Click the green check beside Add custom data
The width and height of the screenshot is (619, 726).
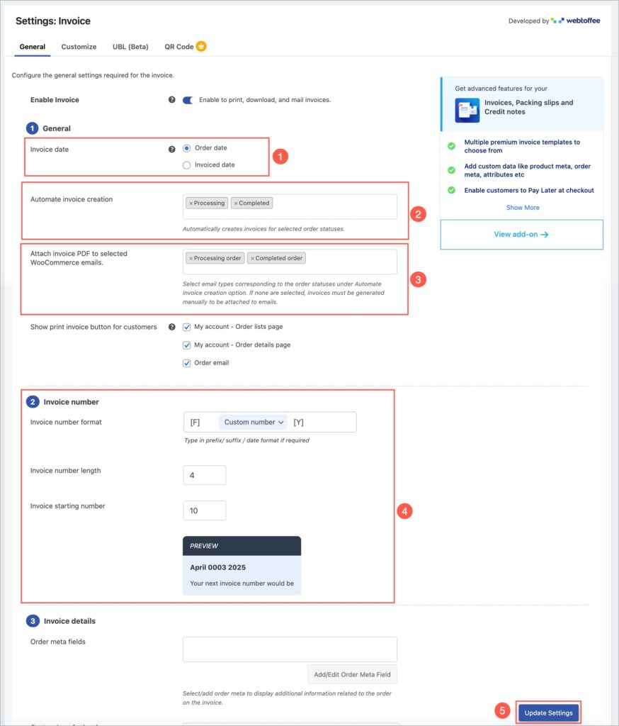[x=451, y=170]
